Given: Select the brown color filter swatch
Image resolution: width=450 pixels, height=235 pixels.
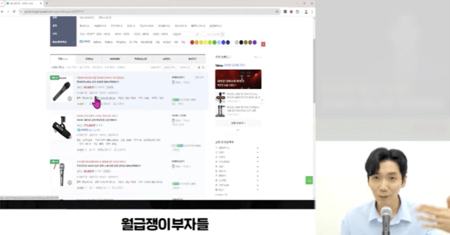Looking at the screenshot, I should pos(250,42).
